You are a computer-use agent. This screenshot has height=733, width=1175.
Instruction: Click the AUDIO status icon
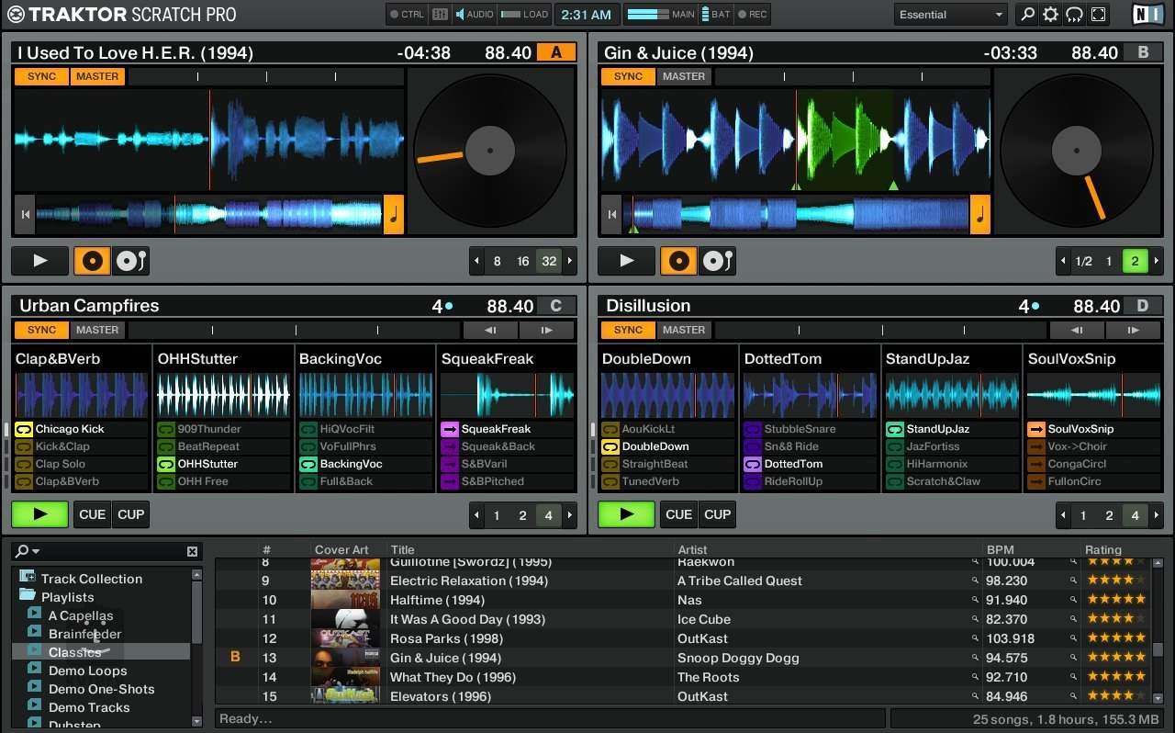click(x=474, y=14)
